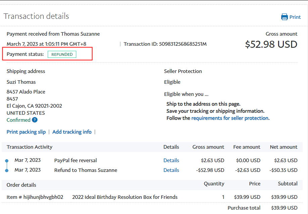Click the $52.98 USD gross amount

(x=271, y=44)
